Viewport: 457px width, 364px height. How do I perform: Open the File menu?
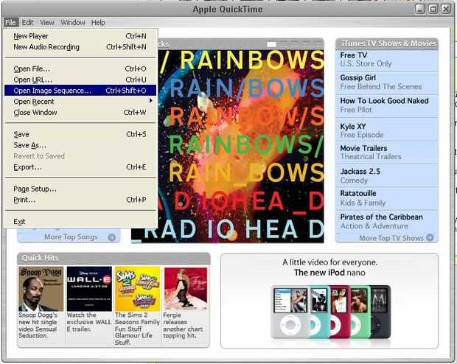coord(11,22)
